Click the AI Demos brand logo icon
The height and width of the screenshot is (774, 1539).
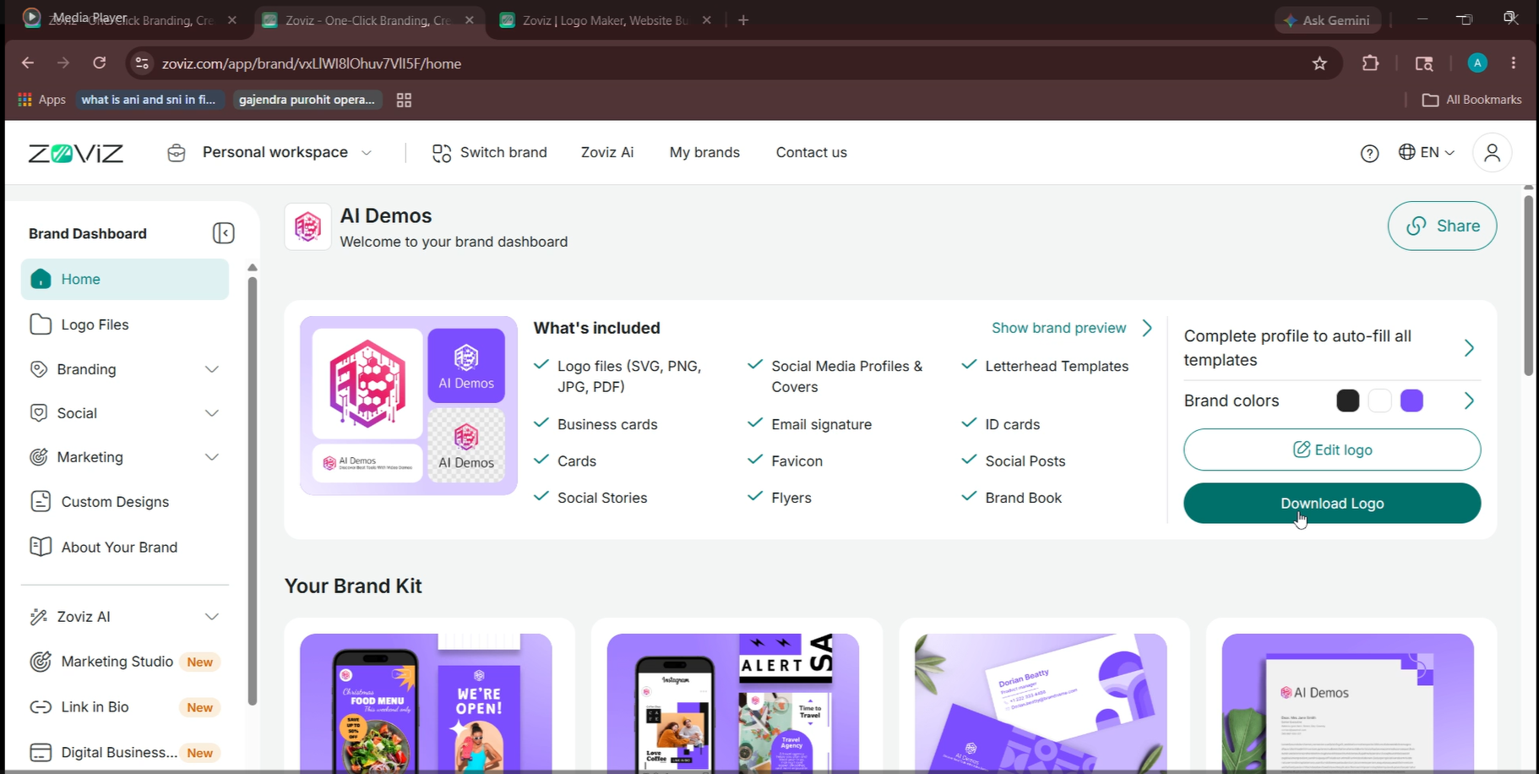307,226
